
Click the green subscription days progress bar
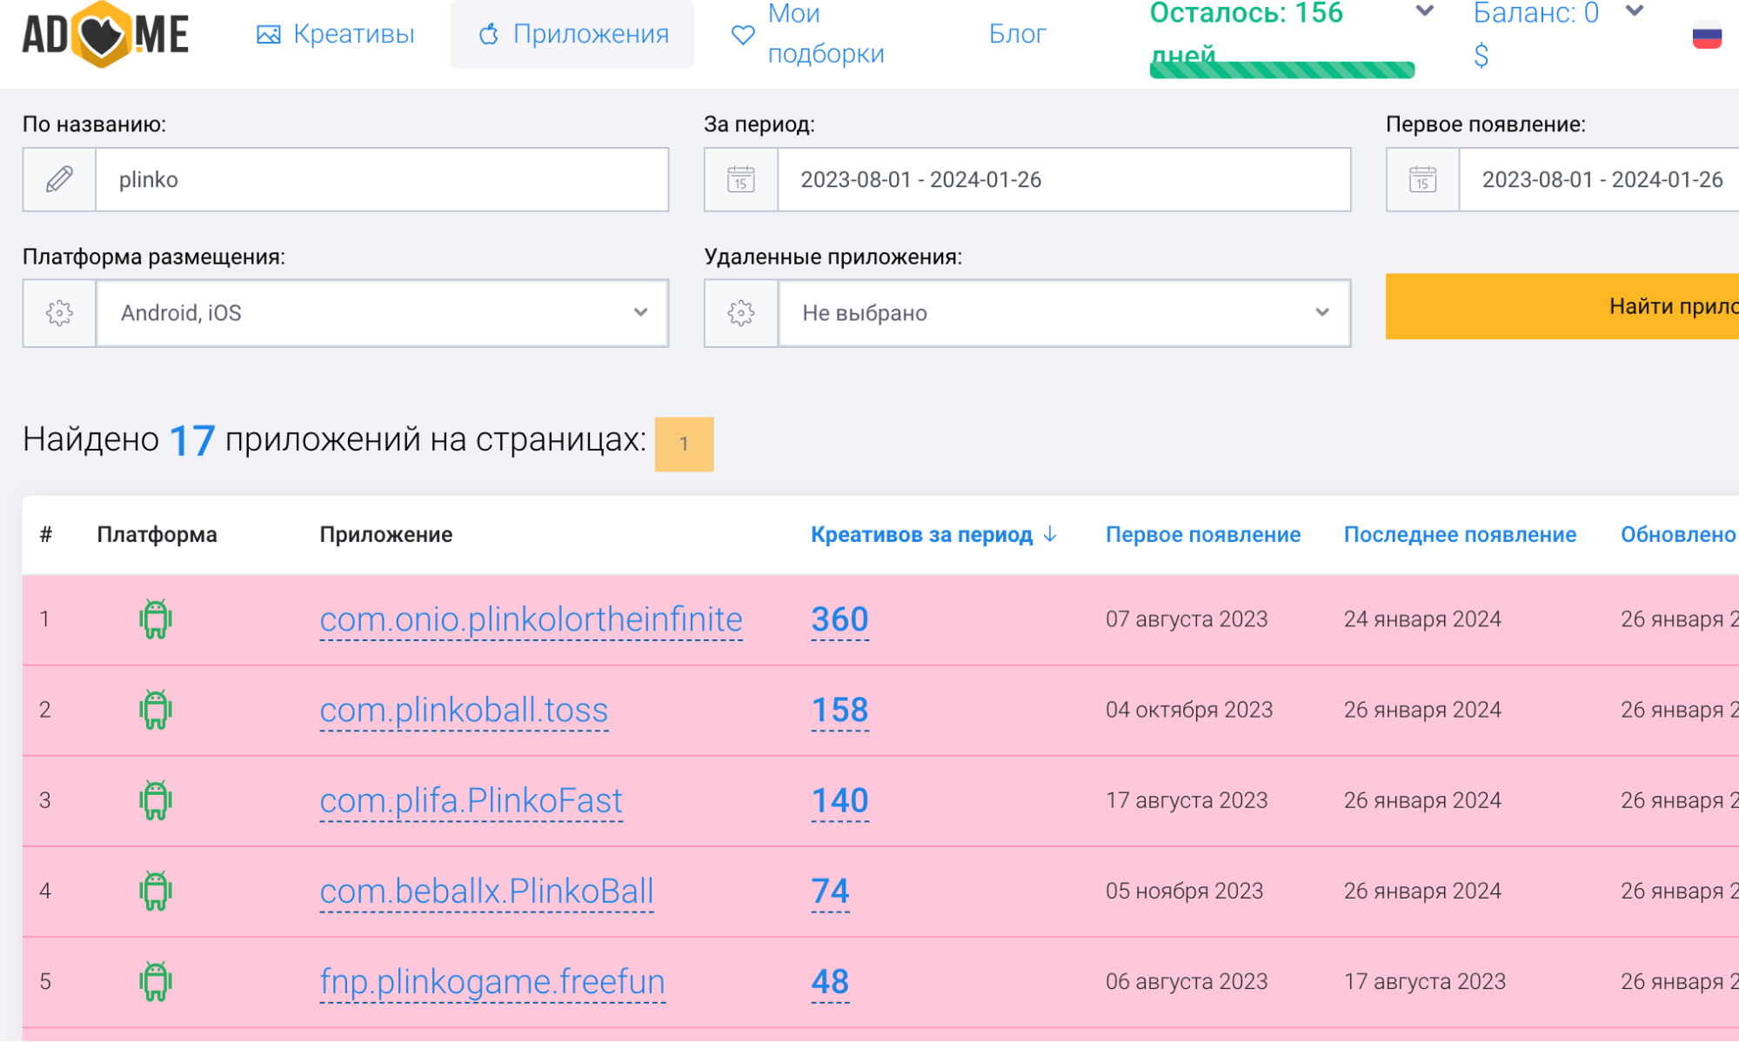pos(1281,70)
